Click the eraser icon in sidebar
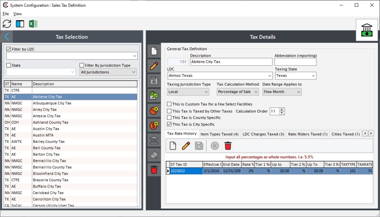380x217 pixels. (x=154, y=155)
